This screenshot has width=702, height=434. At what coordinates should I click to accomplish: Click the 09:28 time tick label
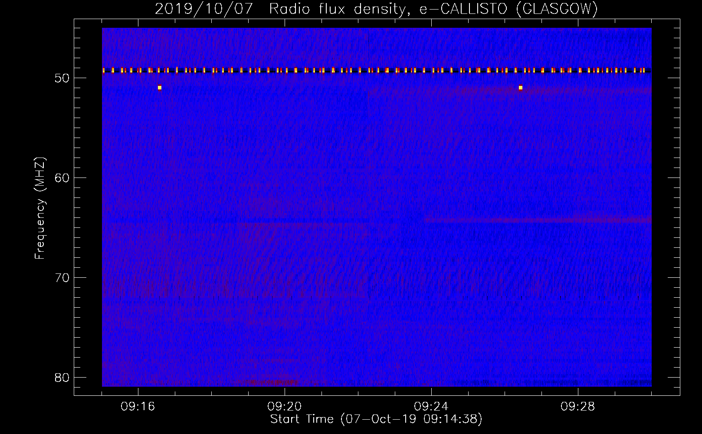tap(578, 407)
